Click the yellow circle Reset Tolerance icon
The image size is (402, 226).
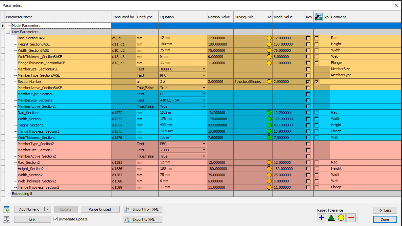(341, 217)
